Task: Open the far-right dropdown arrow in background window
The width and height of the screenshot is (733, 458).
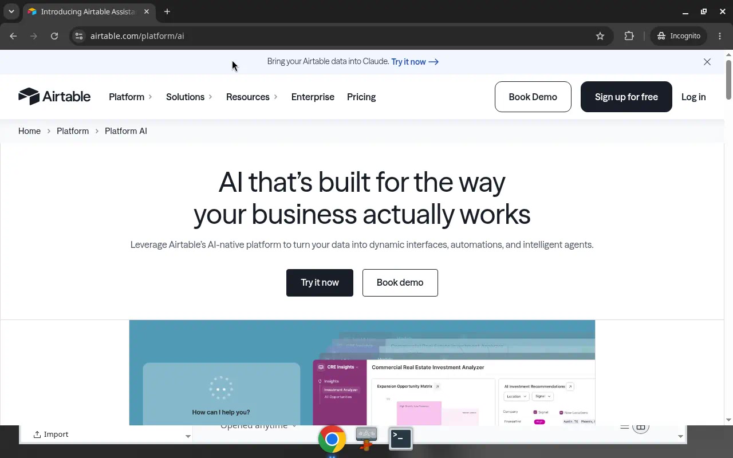Action: tap(680, 436)
